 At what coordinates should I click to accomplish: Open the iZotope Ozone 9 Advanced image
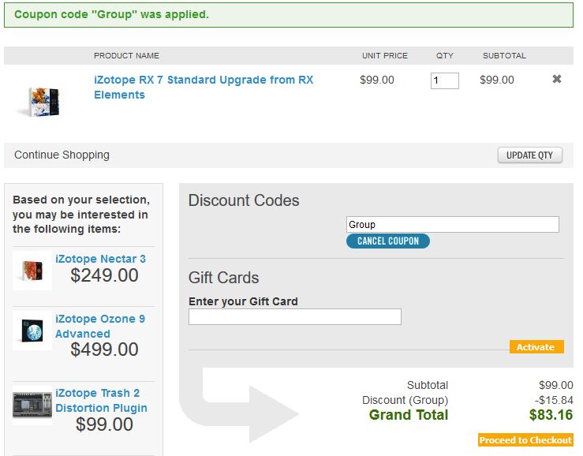click(x=32, y=331)
